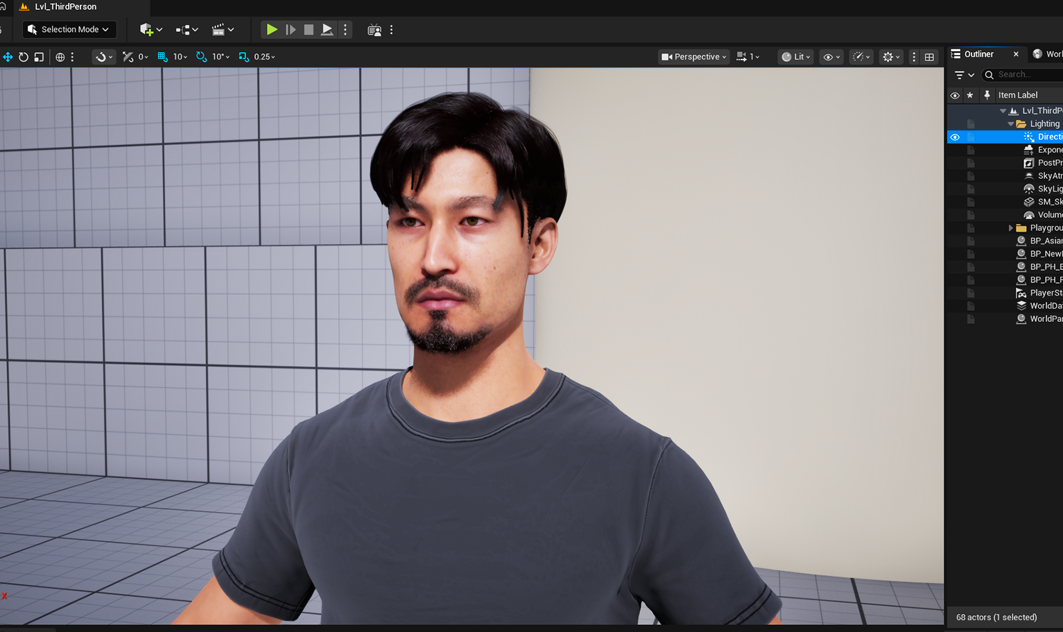
Task: Open the Perspective view mode dropdown
Action: point(693,57)
